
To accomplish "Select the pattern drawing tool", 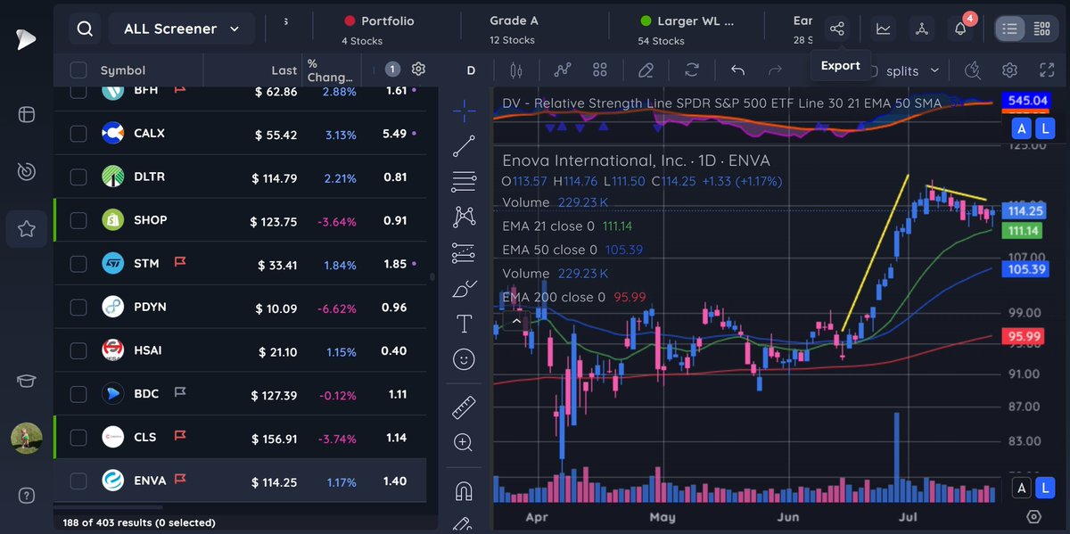I will [464, 217].
